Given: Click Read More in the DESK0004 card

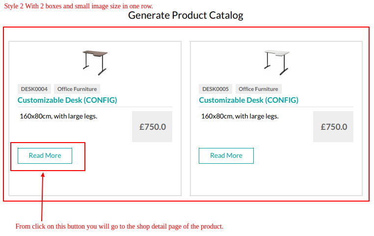Looking at the screenshot, I should (45, 156).
